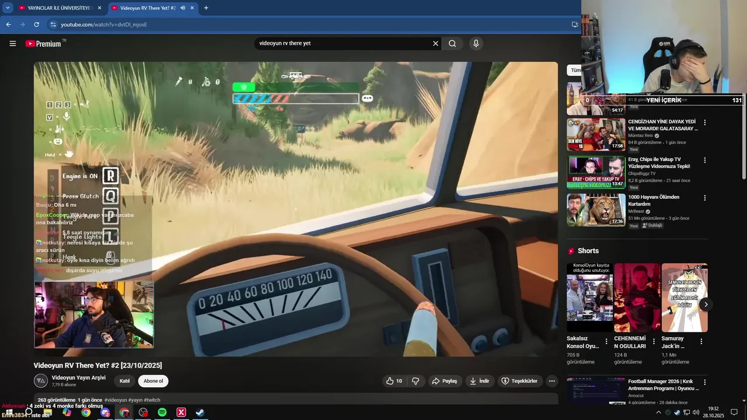Share the video via Paylaş button
The height and width of the screenshot is (420, 747).
(x=444, y=381)
